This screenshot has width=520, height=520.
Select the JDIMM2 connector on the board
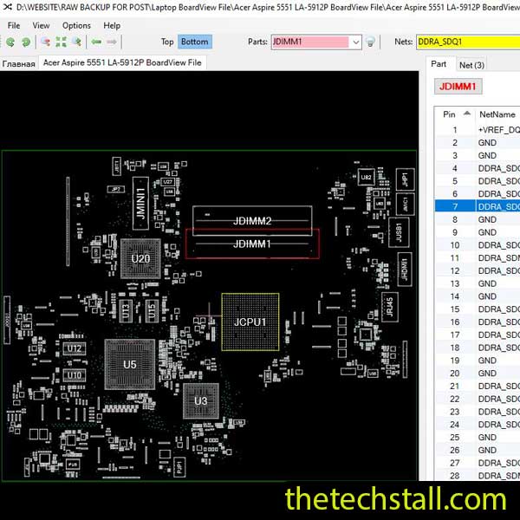[x=252, y=220]
